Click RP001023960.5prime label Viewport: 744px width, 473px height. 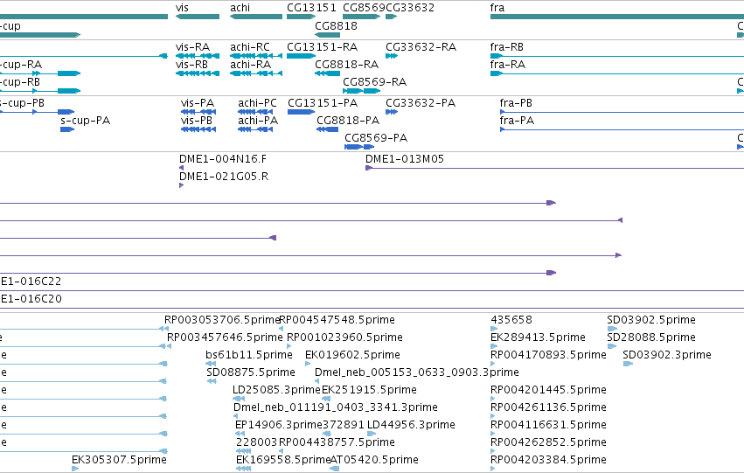[345, 337]
